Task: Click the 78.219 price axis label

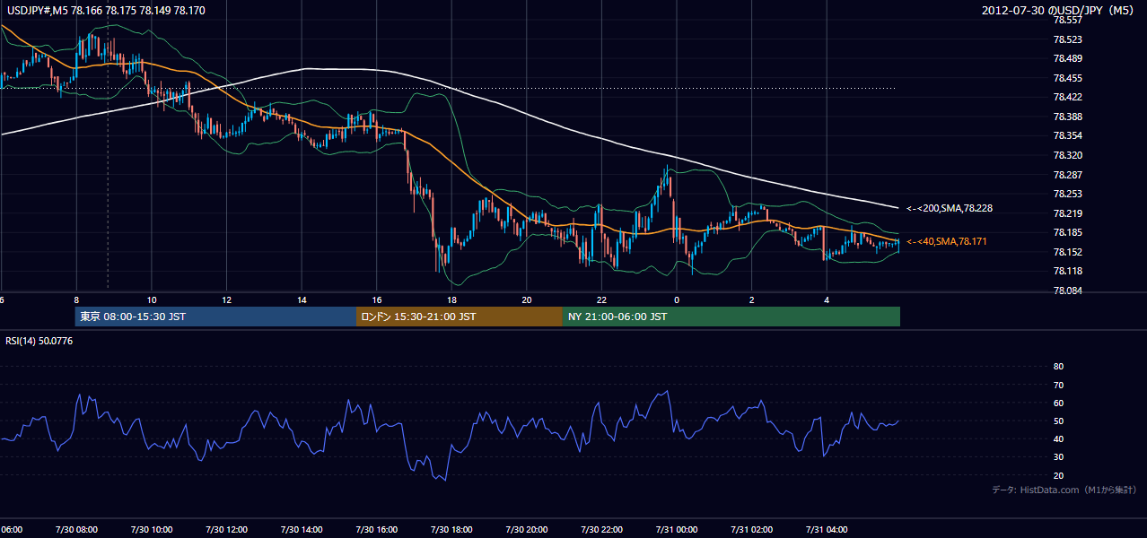Action: point(1068,213)
